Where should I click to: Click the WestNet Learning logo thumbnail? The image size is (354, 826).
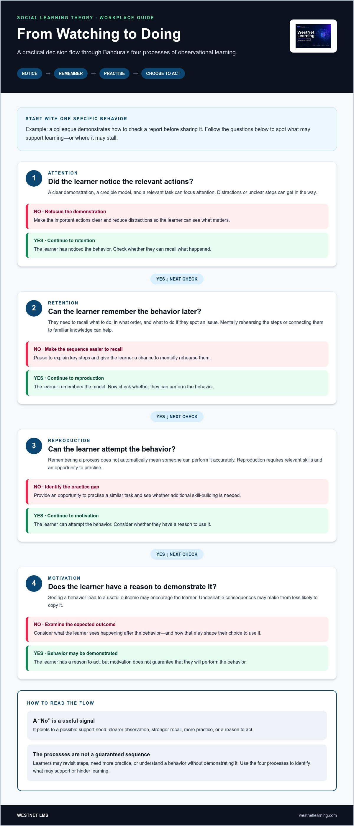(x=313, y=36)
